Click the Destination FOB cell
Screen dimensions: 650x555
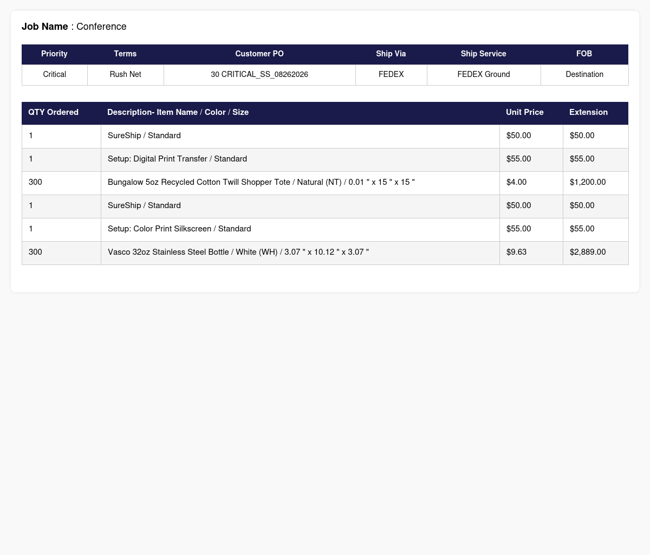click(584, 75)
